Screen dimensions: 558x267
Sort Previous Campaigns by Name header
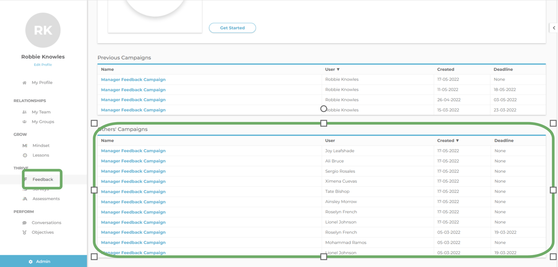point(107,69)
